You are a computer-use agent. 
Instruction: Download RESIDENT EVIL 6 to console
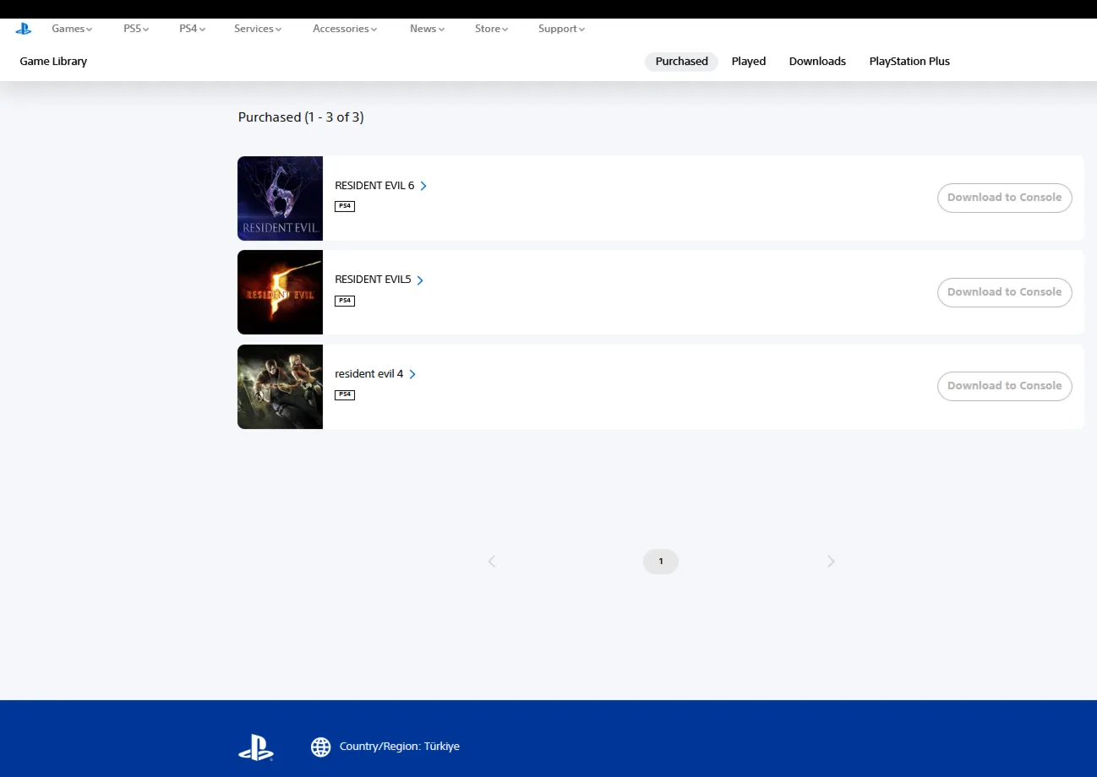tap(1005, 198)
